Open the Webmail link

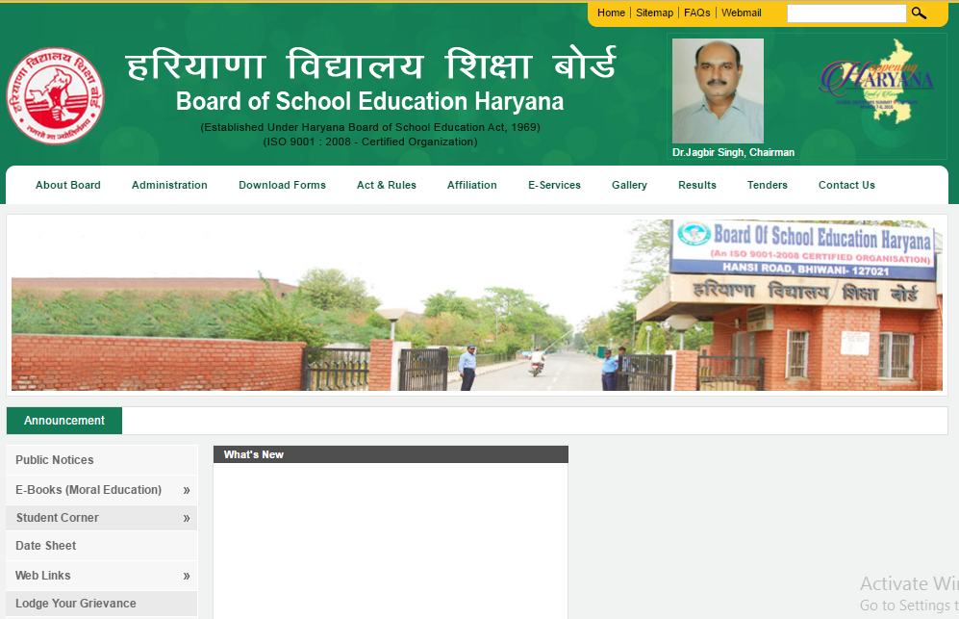[742, 13]
